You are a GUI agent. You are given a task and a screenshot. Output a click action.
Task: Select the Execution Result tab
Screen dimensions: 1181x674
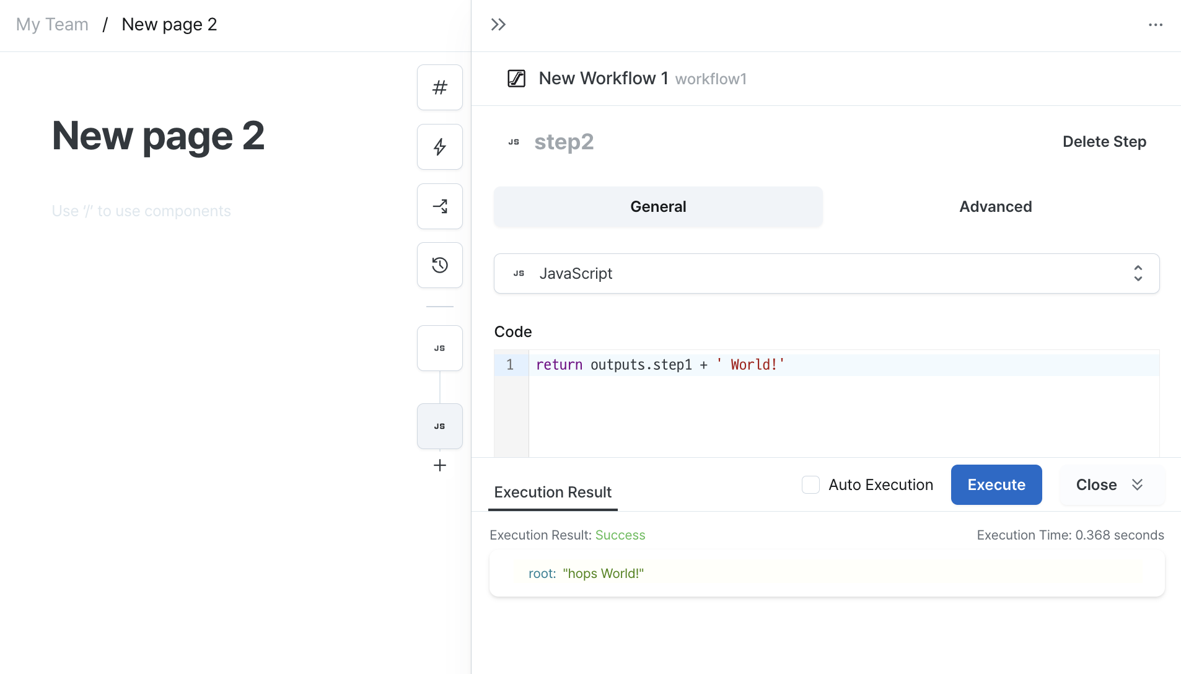(553, 492)
